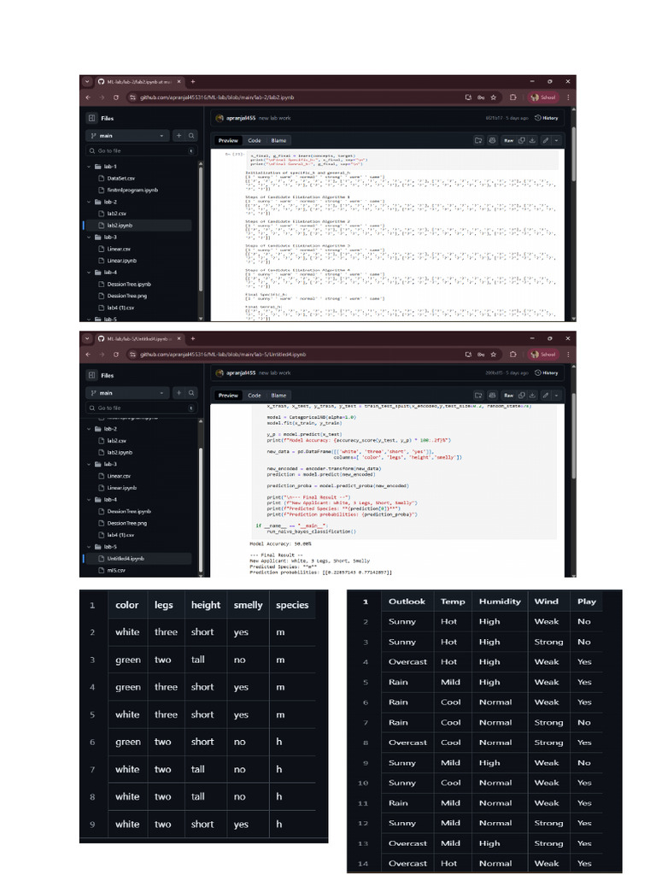Reload page icon in bottom Untitled4 browser window

click(x=115, y=355)
